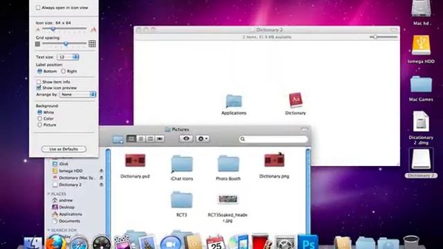Click the Quick Look eye button

point(186,138)
